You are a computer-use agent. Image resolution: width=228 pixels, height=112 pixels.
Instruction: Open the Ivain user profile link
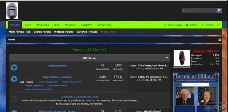[x=139, y=80]
